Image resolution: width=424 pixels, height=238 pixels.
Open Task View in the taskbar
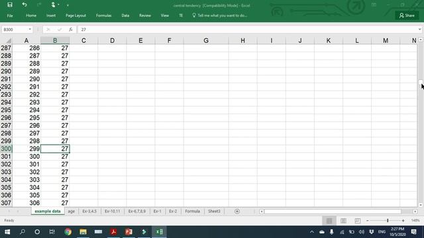click(52, 232)
